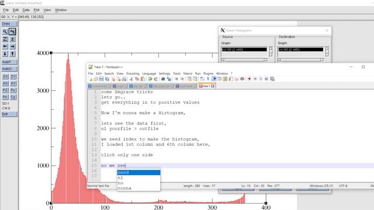
Task: Click the Print icon in the Notepad++ toolbar
Action: click(124, 79)
